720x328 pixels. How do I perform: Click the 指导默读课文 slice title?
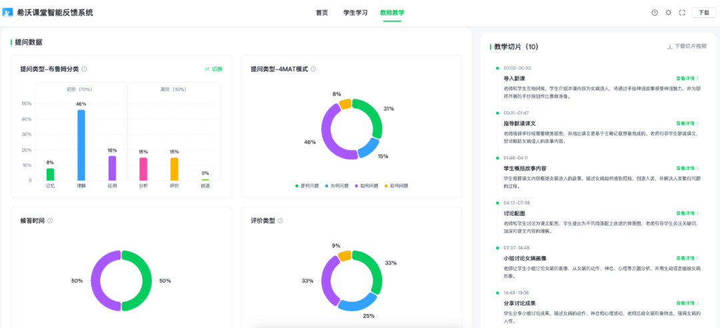pyautogui.click(x=520, y=124)
